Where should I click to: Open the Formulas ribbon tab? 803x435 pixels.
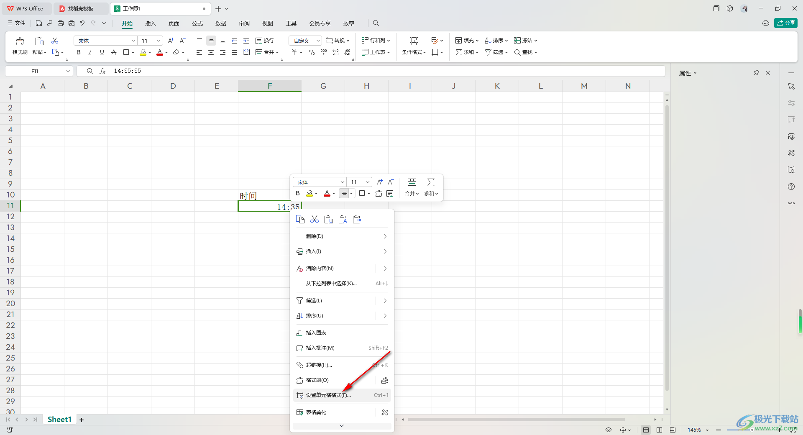[197, 23]
